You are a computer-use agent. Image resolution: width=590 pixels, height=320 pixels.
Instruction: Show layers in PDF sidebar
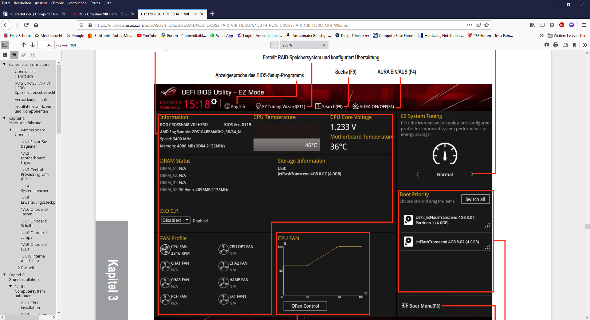click(x=33, y=55)
